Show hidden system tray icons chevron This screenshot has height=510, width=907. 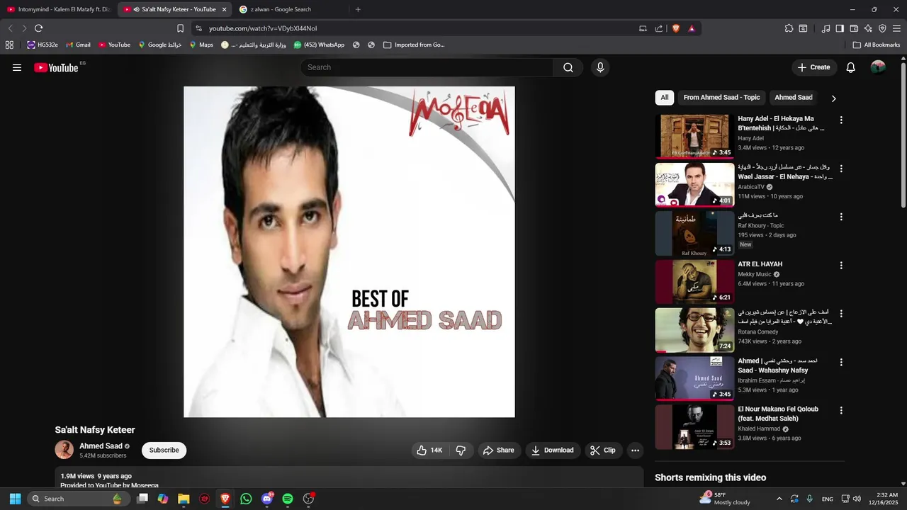click(779, 499)
